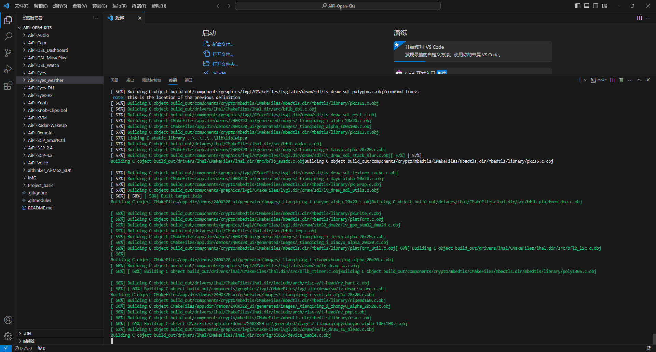Open the Edit menu

coord(41,6)
